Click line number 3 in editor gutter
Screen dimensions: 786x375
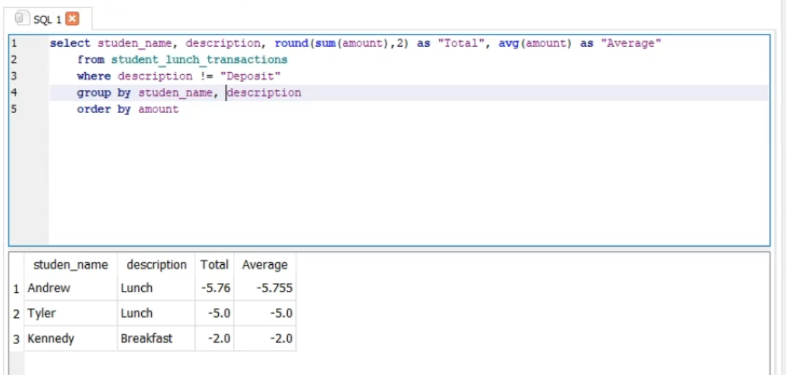(x=14, y=76)
